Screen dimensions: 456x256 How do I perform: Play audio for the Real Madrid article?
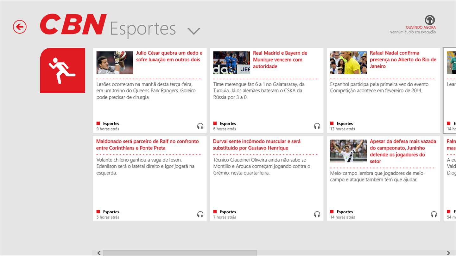(317, 126)
